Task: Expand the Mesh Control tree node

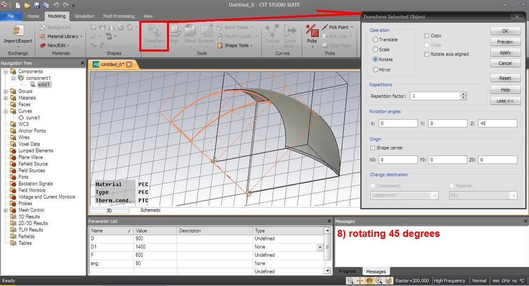Action: 5,210
